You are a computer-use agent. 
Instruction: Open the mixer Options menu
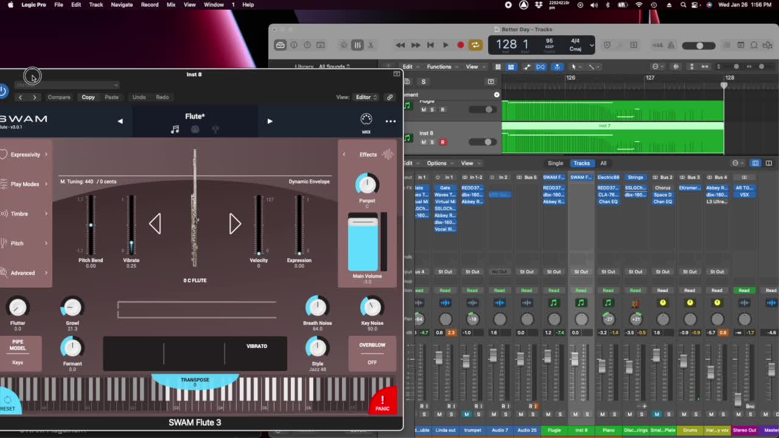pos(439,163)
